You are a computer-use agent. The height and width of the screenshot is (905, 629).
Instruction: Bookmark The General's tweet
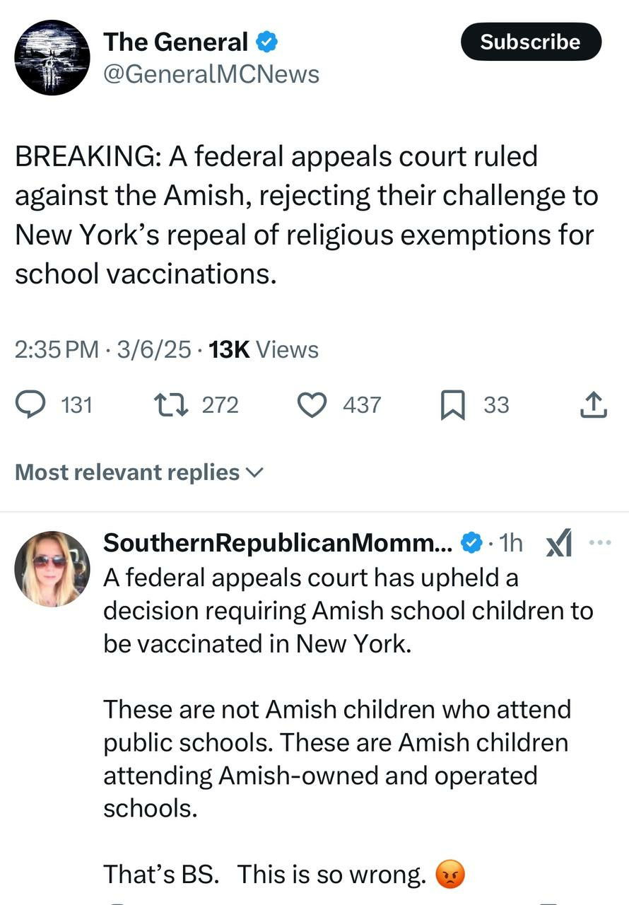pos(452,405)
